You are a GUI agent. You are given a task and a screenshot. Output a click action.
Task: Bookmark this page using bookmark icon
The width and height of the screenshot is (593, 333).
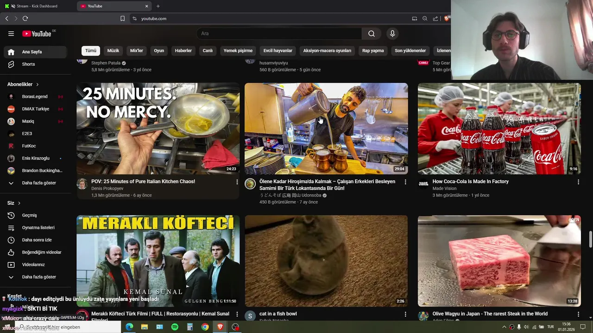point(122,18)
